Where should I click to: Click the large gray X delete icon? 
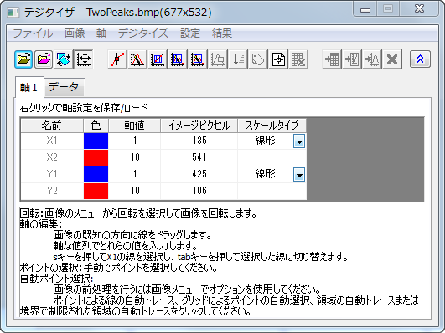392,59
